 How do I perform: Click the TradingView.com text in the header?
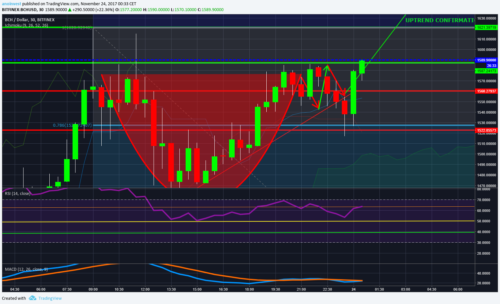pos(62,4)
